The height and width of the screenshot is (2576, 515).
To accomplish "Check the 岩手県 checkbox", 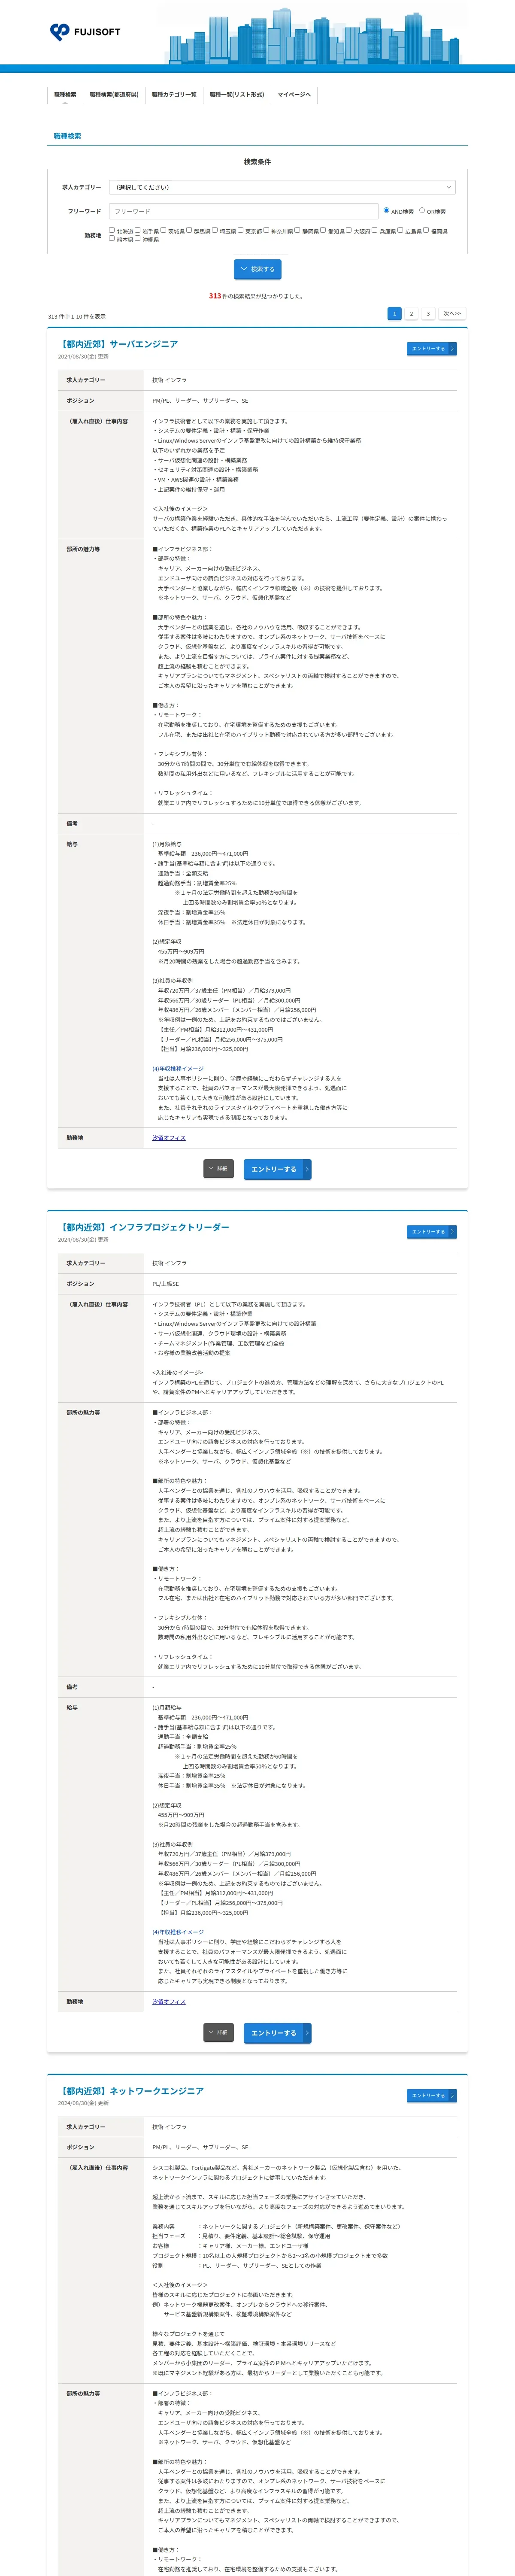I will pos(138,230).
